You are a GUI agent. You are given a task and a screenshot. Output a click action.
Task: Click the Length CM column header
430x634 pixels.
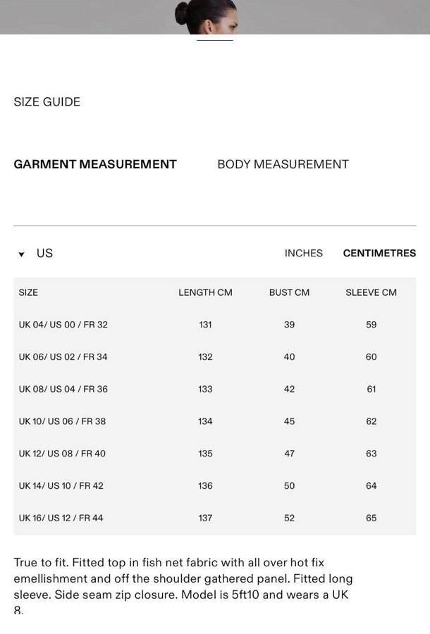[205, 292]
